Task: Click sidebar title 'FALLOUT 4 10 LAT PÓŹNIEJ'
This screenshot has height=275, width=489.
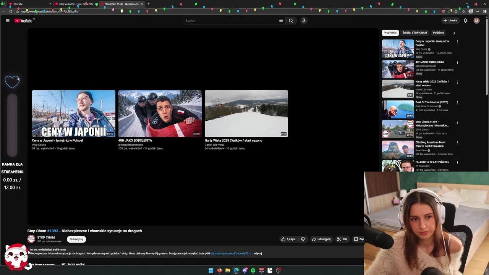Action: [432, 162]
